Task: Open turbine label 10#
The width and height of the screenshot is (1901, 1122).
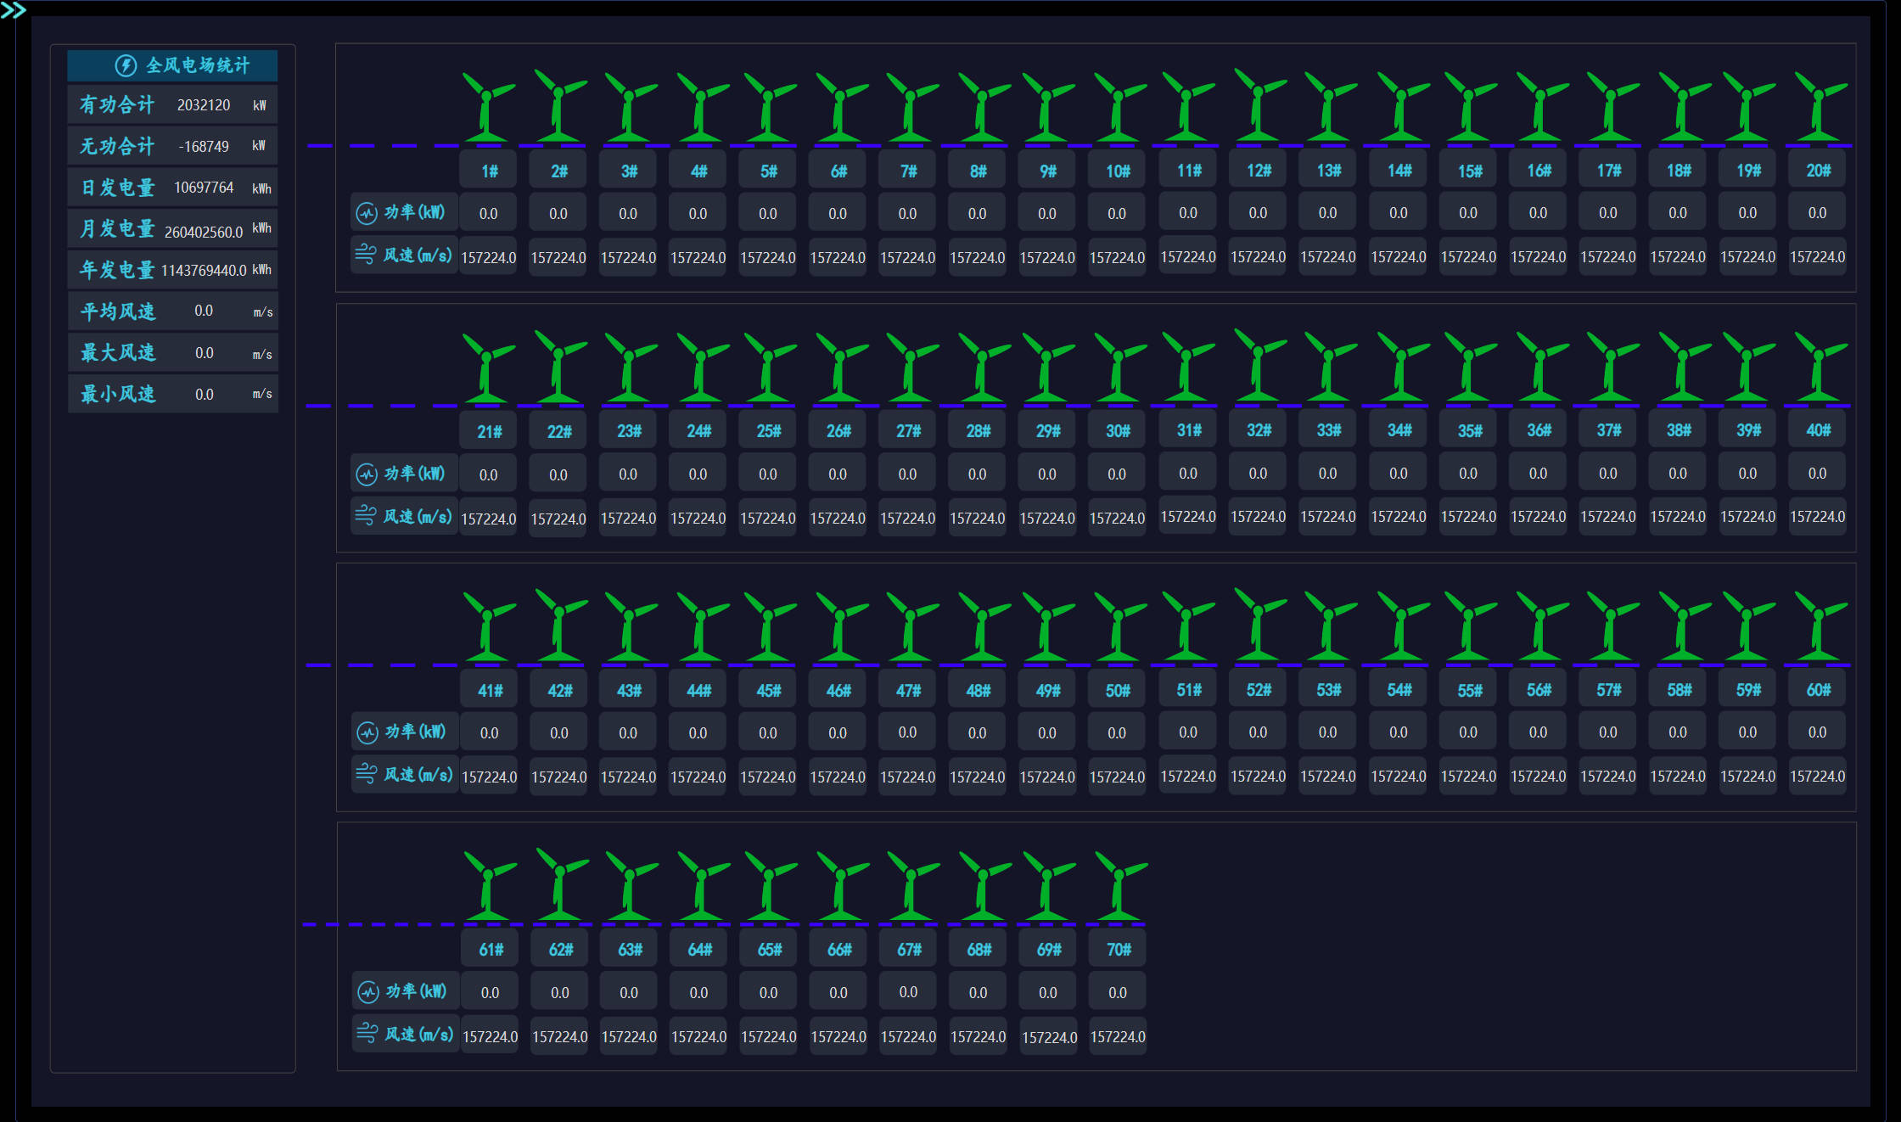Action: pos(1118,171)
